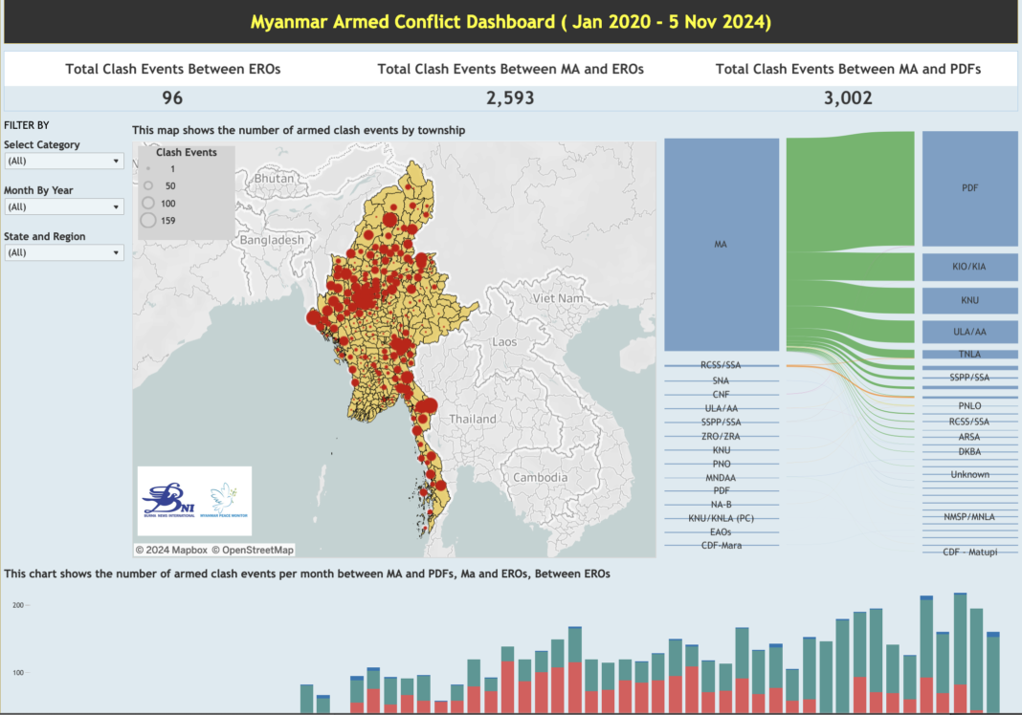Click the 100 clash events legend circle
This screenshot has width=1022, height=715.
click(148, 203)
